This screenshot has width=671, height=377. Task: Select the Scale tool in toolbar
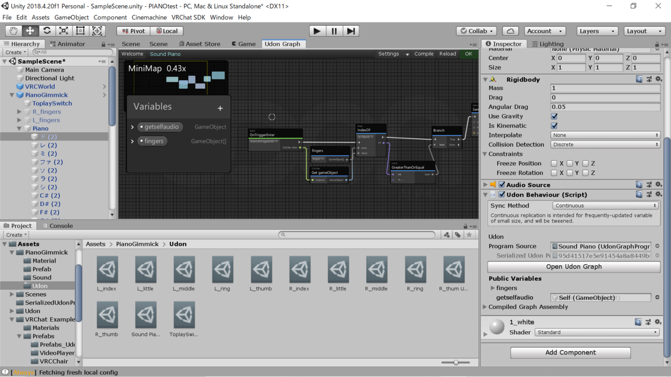[64, 31]
